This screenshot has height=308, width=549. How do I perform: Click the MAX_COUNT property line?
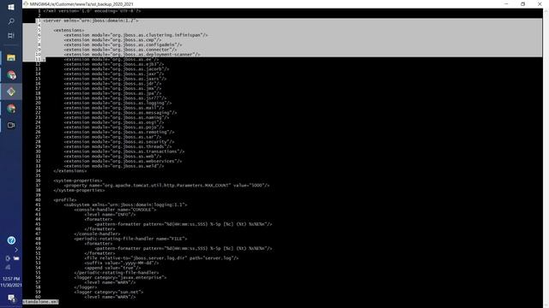coord(166,186)
